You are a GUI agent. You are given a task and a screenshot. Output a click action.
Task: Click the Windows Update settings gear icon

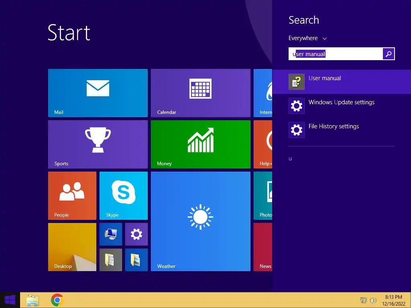297,106
